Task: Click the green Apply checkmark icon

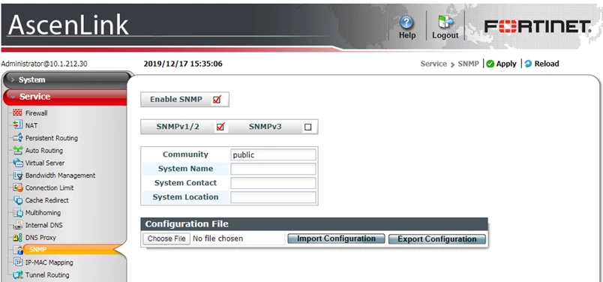Action: (490, 64)
